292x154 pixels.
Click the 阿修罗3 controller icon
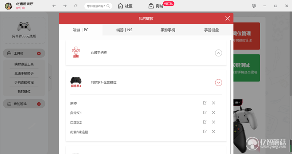pyautogui.click(x=76, y=82)
